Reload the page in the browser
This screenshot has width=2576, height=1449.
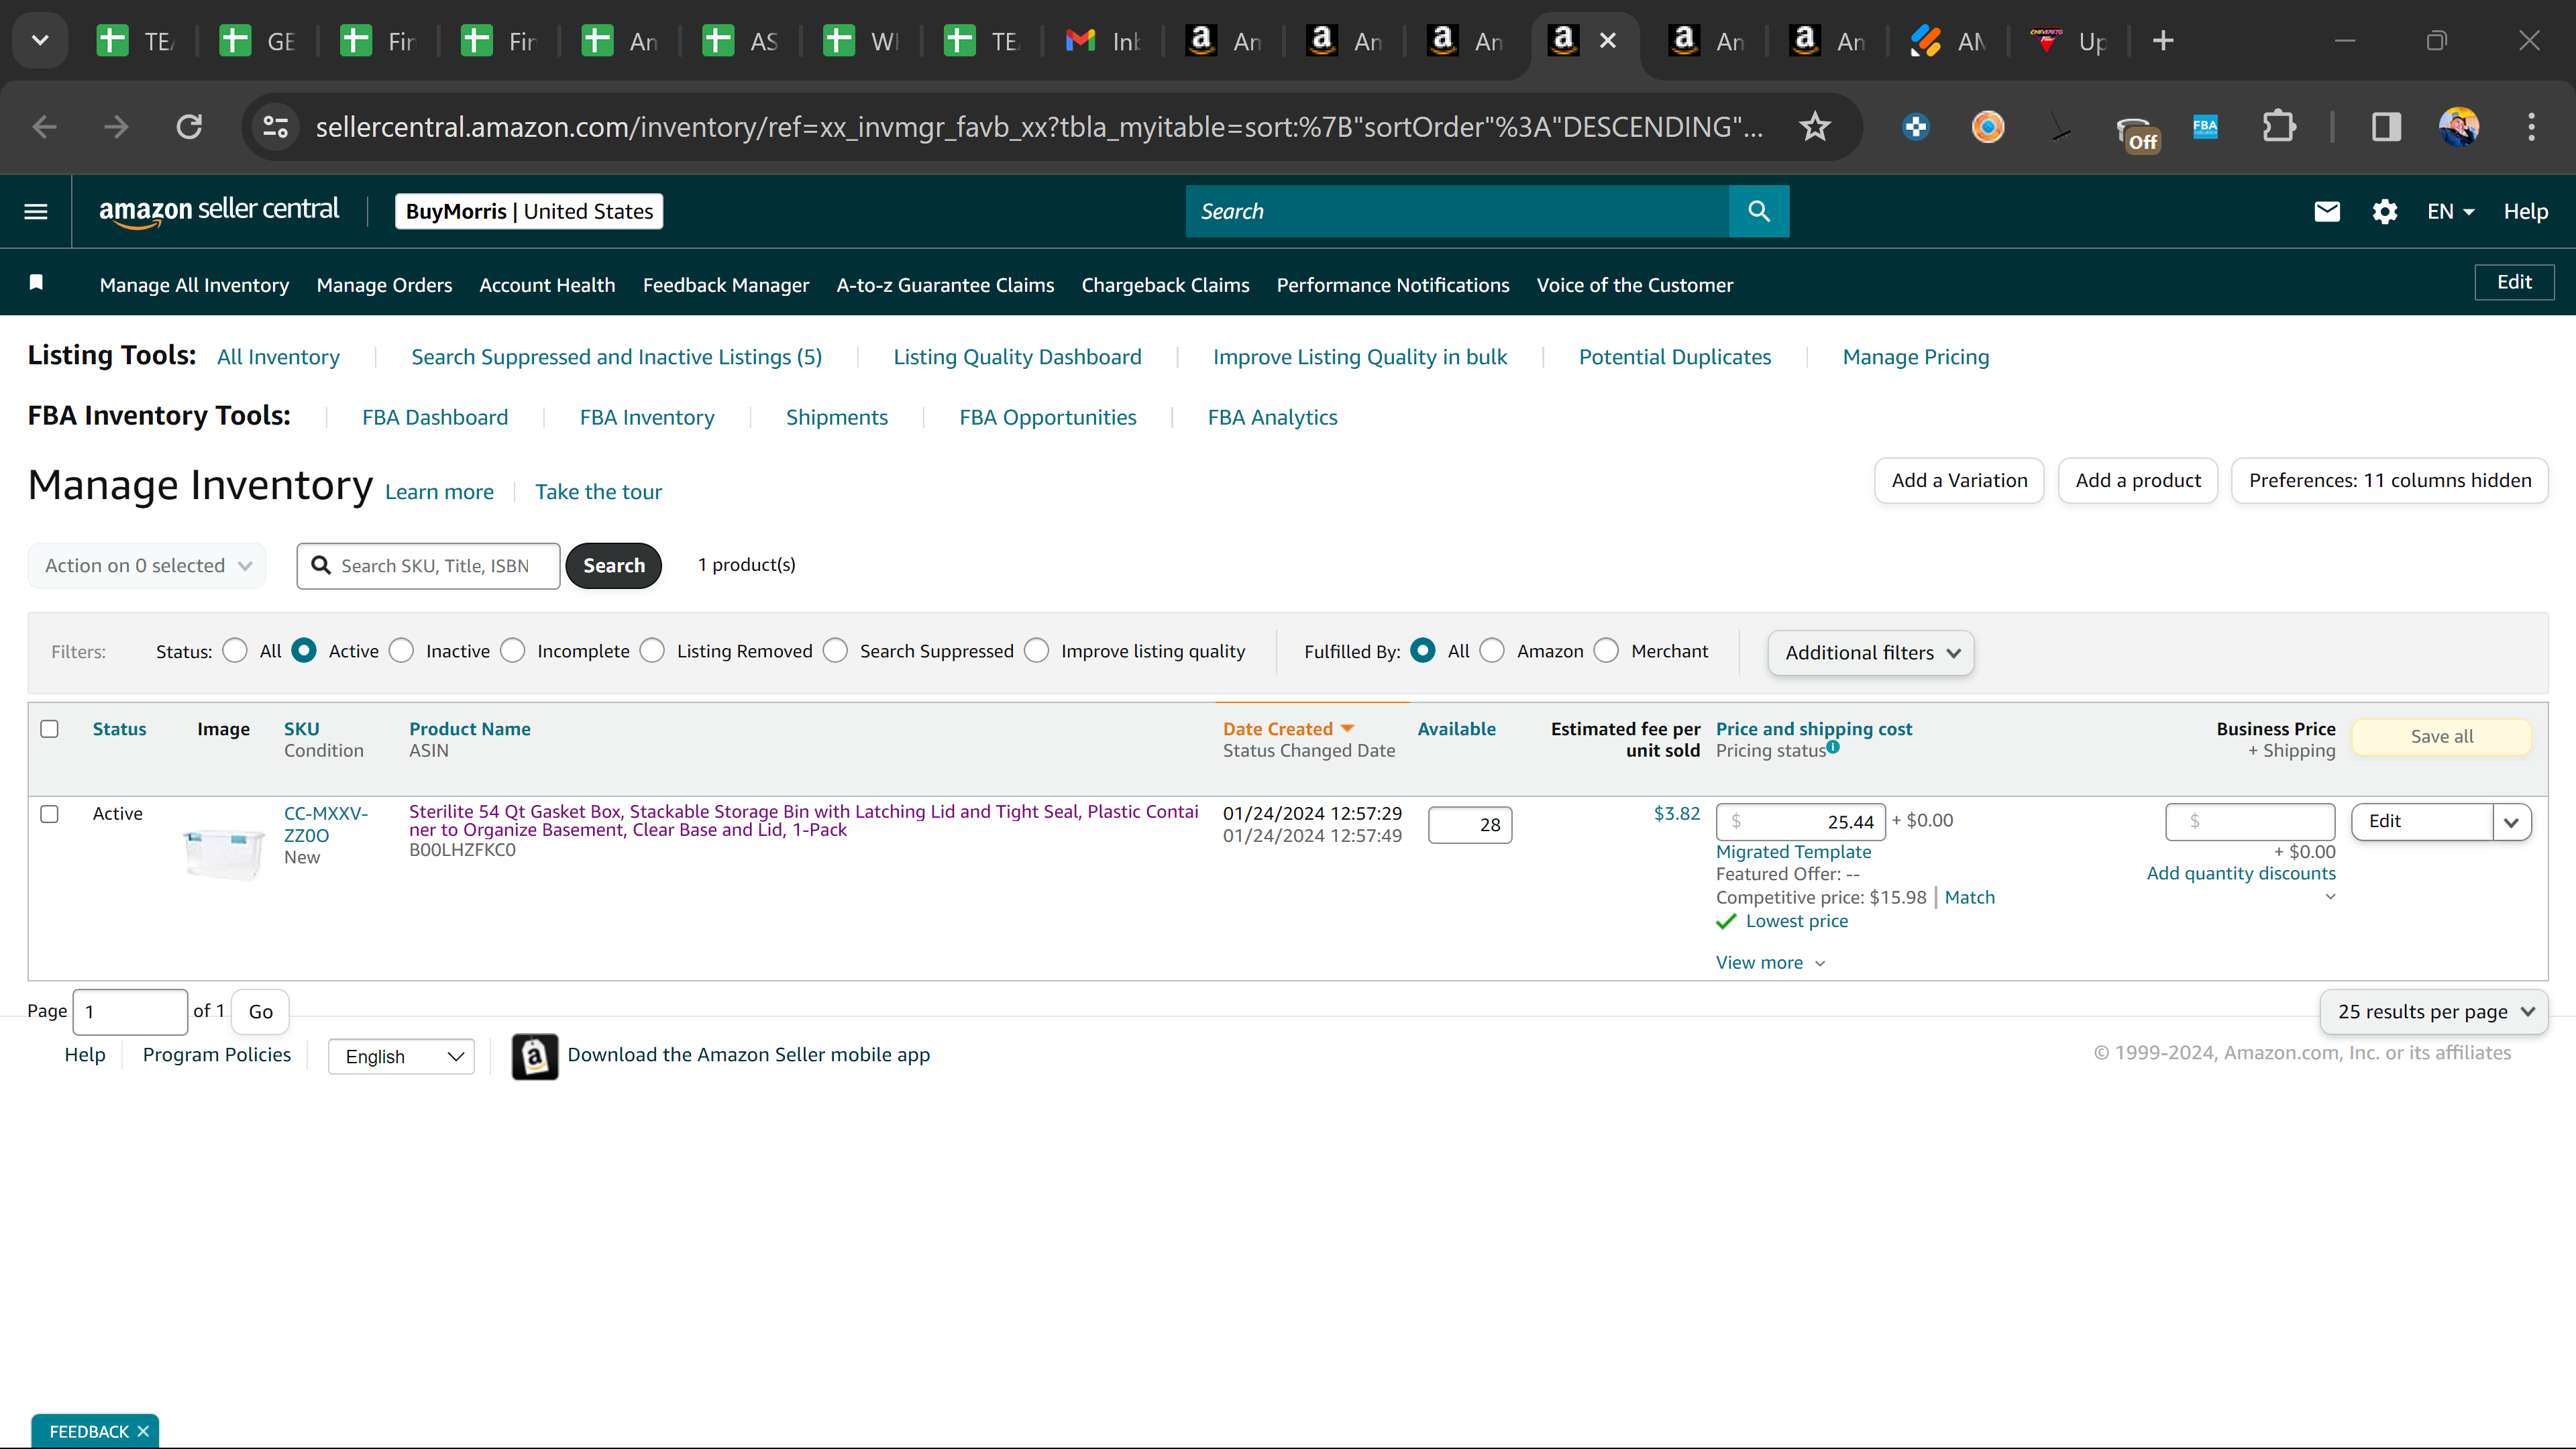(189, 127)
